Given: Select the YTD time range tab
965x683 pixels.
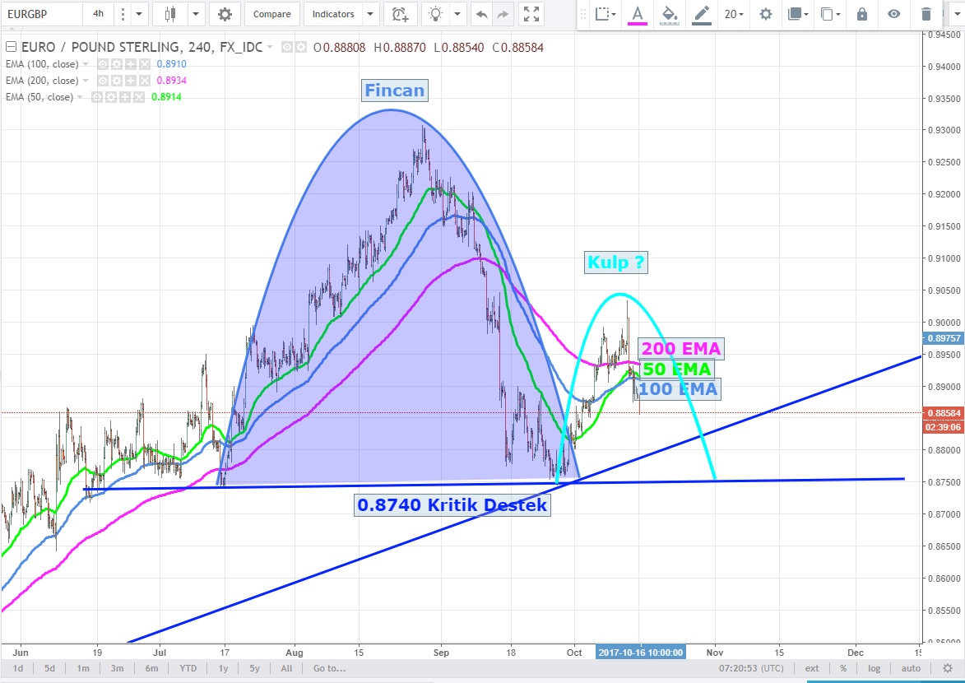Looking at the screenshot, I should pos(188,668).
